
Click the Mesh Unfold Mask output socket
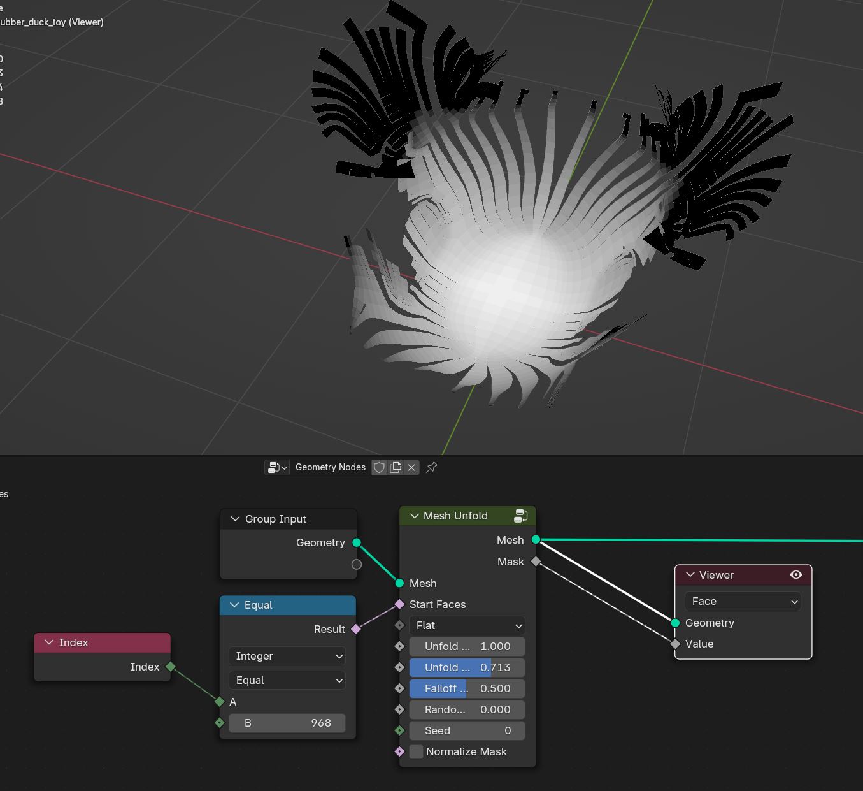[x=536, y=562]
